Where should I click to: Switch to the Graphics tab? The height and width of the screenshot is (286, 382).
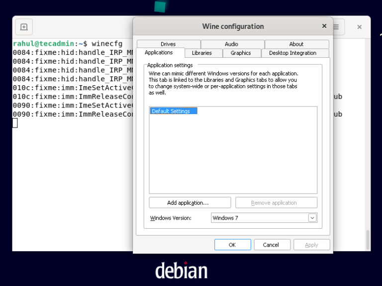tap(241, 53)
